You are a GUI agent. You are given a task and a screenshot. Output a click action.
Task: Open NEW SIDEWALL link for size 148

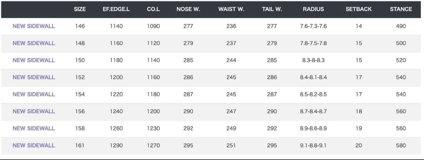point(34,43)
